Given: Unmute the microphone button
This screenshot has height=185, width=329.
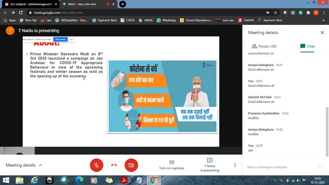Looking at the screenshot, I should point(96,165).
